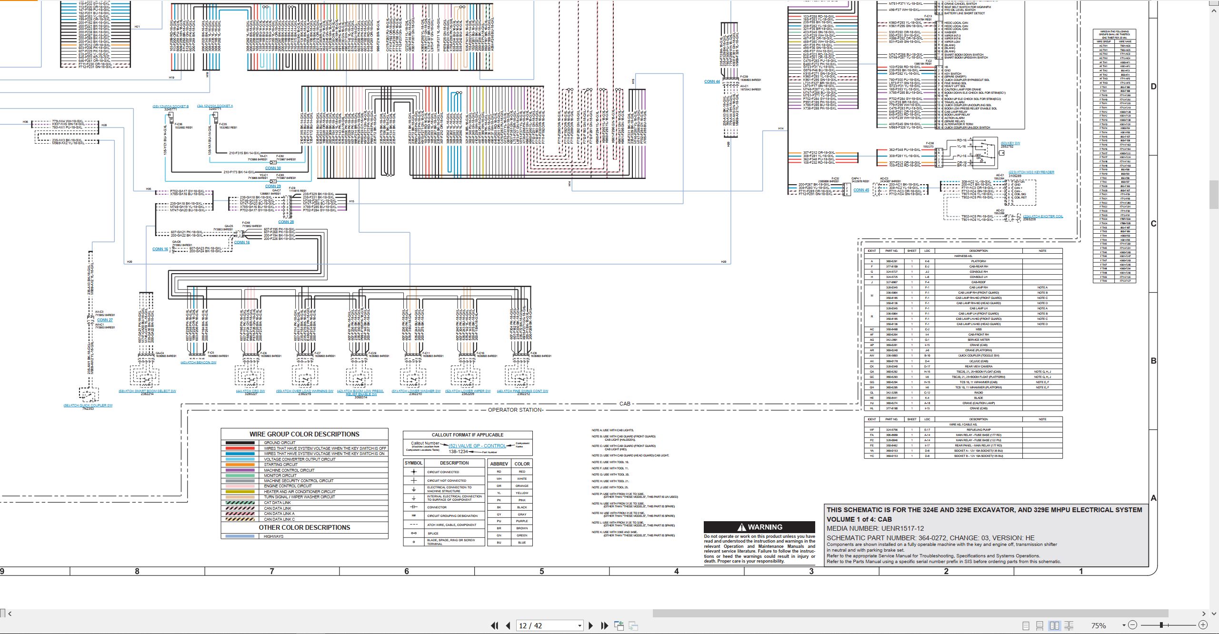Click the 'OPERATOR STATION' label

(x=515, y=410)
